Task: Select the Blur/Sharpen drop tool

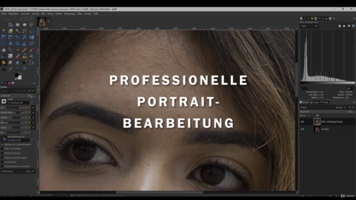Action: [x=17, y=62]
